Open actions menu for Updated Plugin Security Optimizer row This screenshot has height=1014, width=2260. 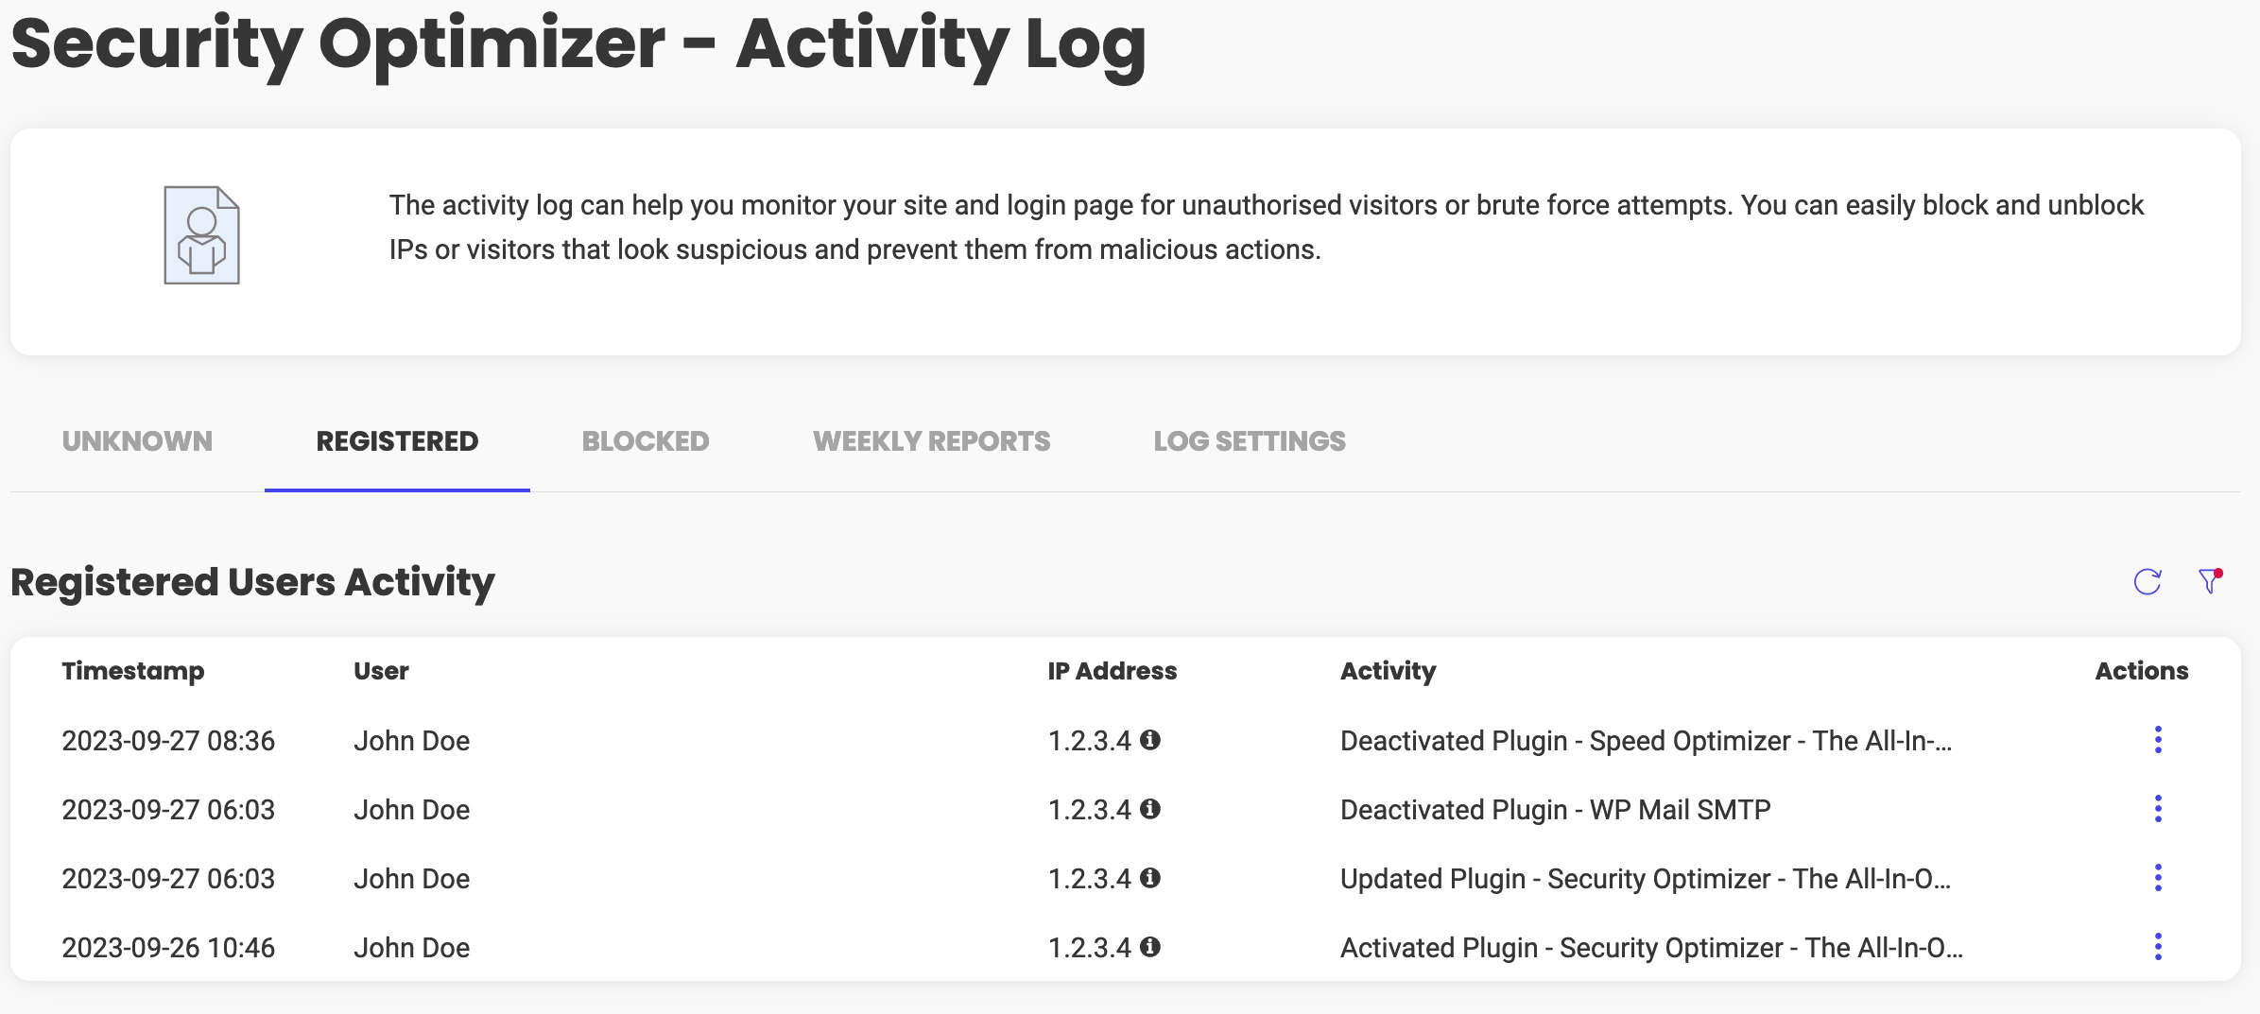pos(2158,878)
